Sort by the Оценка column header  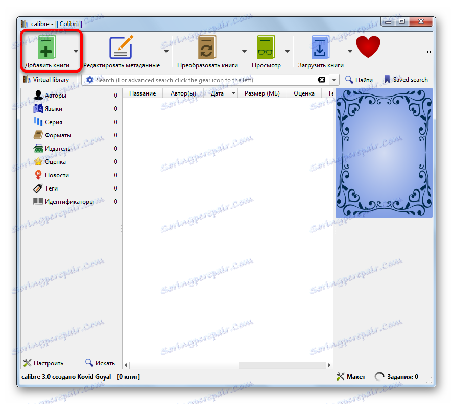[x=304, y=93]
